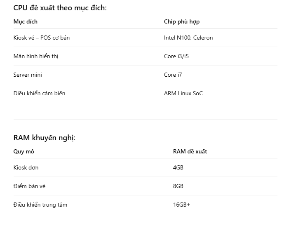
Task: Click the "Quy mô" column header
Action: tap(23, 151)
